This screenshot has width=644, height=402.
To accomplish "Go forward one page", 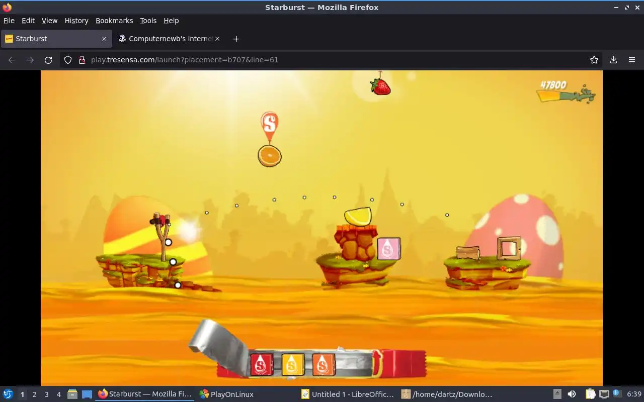I will [30, 60].
